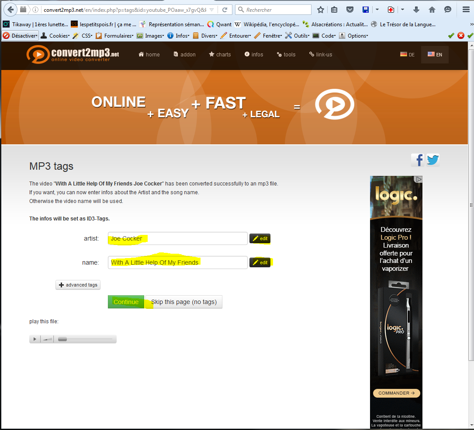Viewport: 474px width, 430px height.
Task: Open the Qwant bookmark
Action: coord(219,24)
